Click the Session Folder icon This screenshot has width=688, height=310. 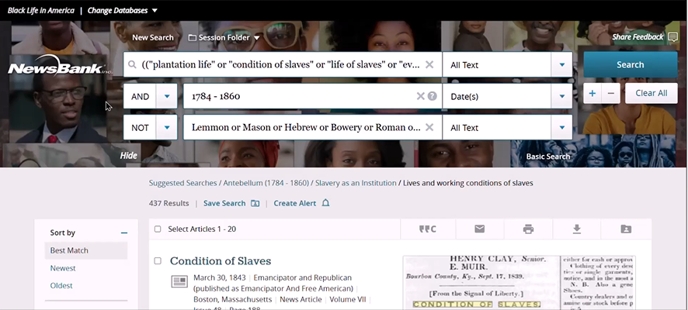tap(192, 38)
